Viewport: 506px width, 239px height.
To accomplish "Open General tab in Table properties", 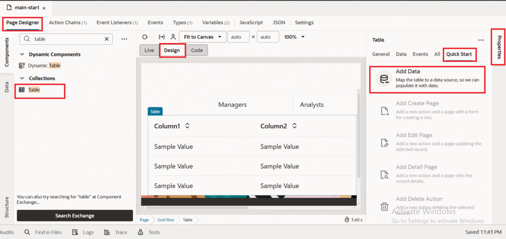I will click(381, 54).
